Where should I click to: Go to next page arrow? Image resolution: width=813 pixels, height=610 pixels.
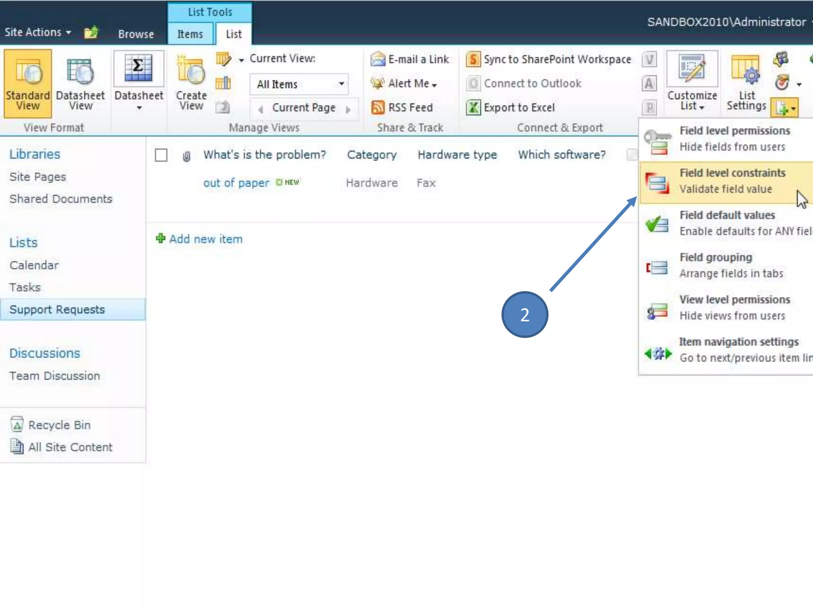point(348,109)
